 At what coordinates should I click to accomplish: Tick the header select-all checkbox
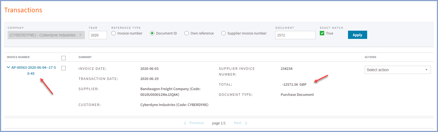pos(63,58)
